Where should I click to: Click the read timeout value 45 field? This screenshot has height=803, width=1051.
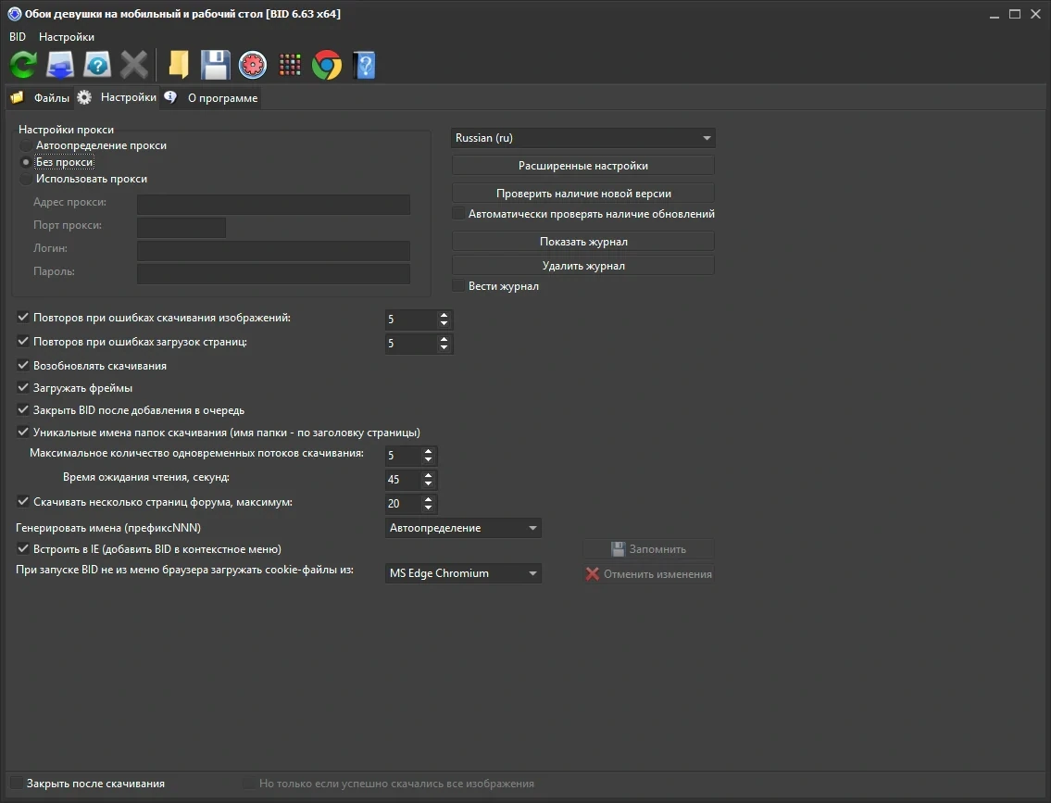[403, 480]
